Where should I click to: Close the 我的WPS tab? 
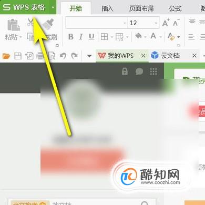(143, 56)
